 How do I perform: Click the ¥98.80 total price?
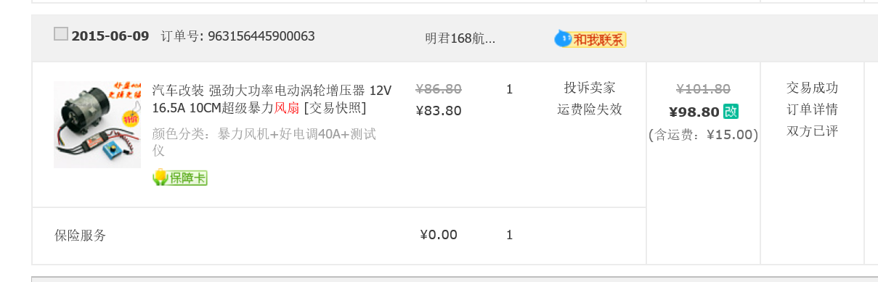pyautogui.click(x=694, y=112)
